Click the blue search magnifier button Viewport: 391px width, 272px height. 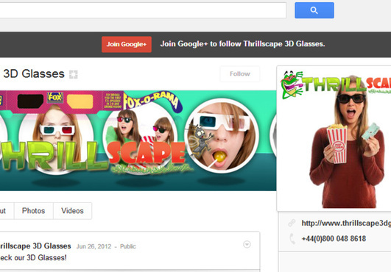tap(314, 10)
